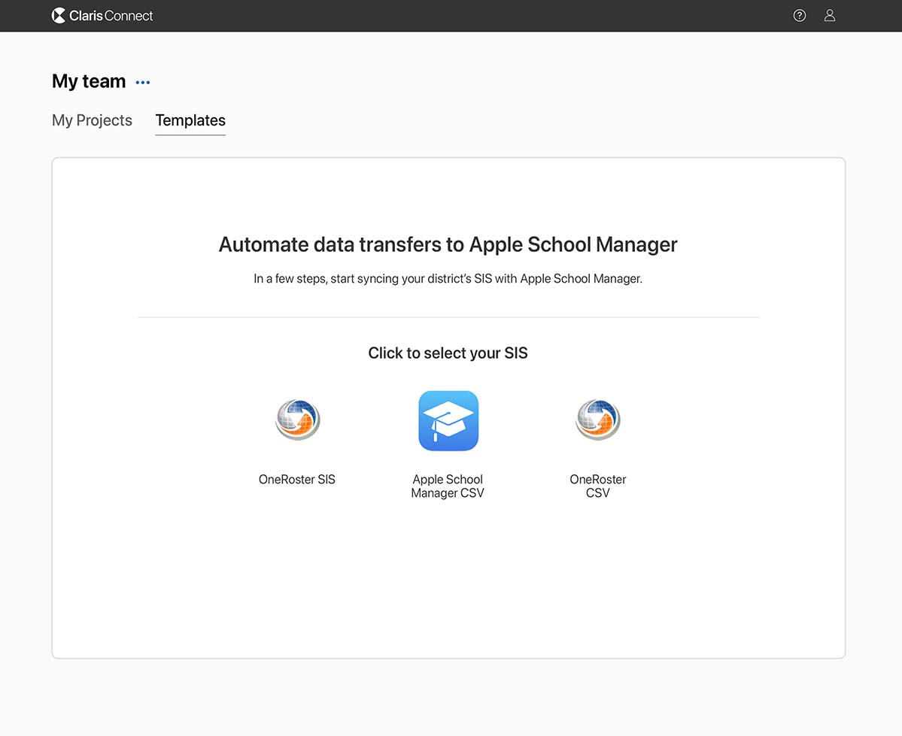
Task: Click the My team heading
Action: coord(89,81)
